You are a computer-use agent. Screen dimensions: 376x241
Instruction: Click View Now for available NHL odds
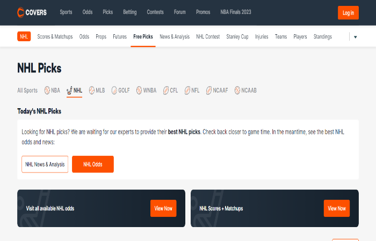click(x=163, y=208)
